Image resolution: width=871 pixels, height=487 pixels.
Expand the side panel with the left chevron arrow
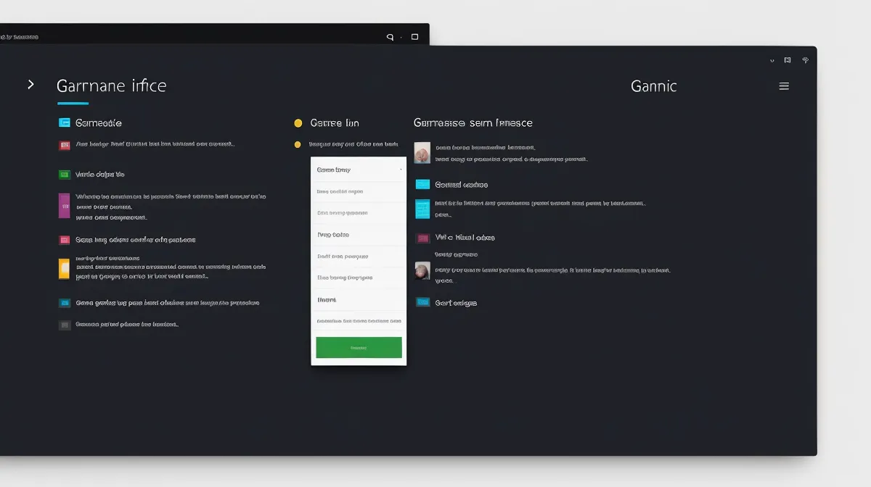[x=30, y=85]
